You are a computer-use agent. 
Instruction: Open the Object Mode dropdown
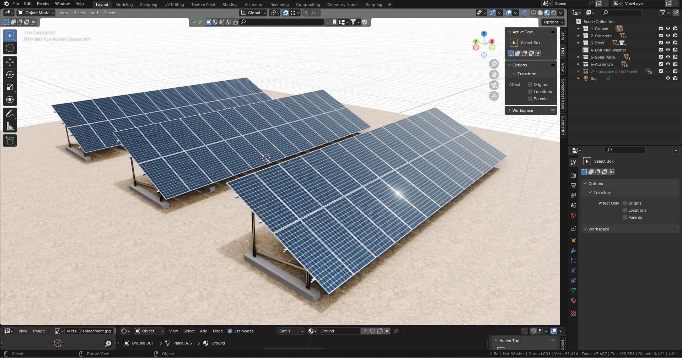pos(36,13)
